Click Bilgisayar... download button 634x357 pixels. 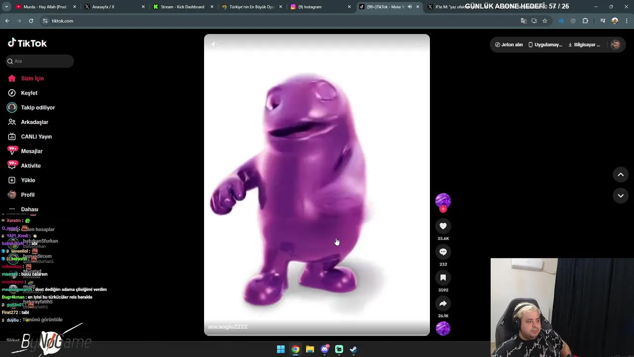pos(583,45)
